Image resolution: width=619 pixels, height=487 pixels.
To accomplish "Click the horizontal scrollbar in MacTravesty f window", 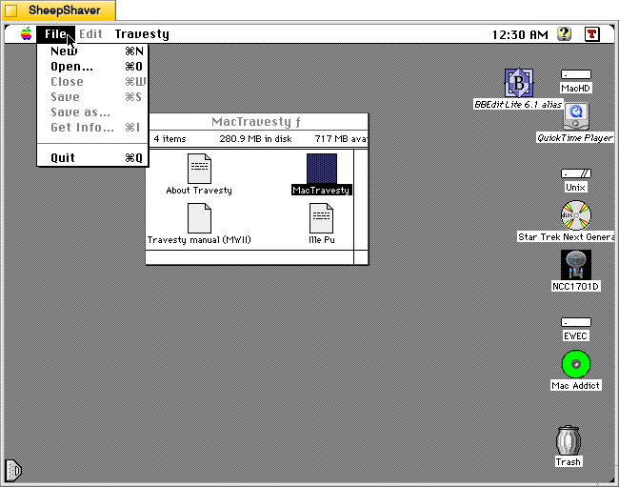I will pos(250,257).
